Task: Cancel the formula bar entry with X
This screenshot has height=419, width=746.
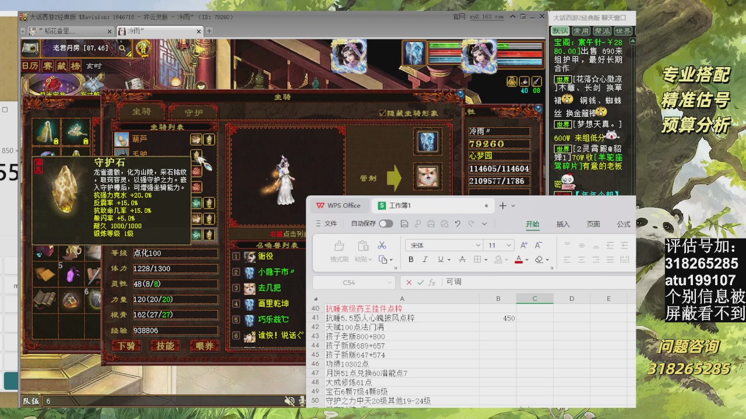Action: pyautogui.click(x=409, y=282)
